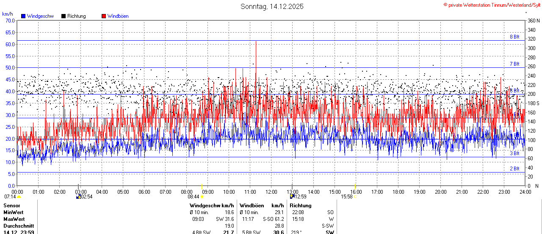Click the Richtung column header in the table
The height and width of the screenshot is (234, 542).
click(301, 206)
